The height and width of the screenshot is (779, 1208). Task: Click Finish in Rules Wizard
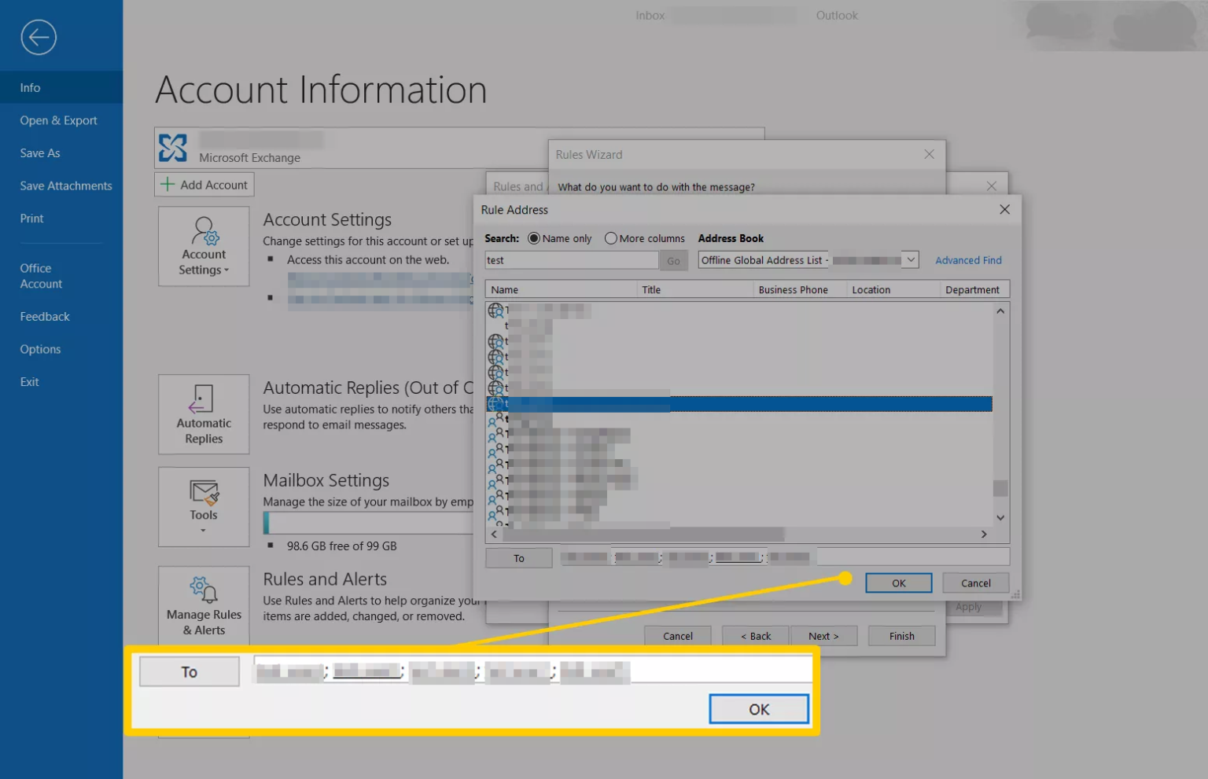click(x=901, y=636)
